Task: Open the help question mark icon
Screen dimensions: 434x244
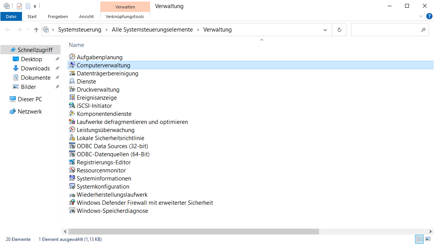Action: pos(429,17)
